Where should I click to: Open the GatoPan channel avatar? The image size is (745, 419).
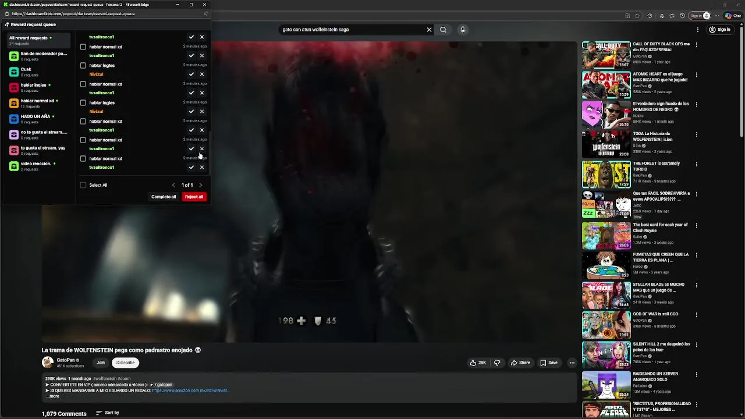coord(48,363)
